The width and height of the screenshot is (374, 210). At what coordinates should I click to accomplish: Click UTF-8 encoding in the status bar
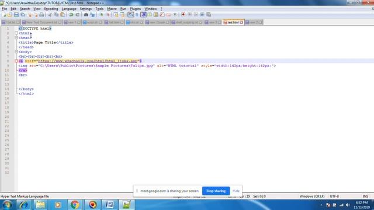(x=334, y=197)
